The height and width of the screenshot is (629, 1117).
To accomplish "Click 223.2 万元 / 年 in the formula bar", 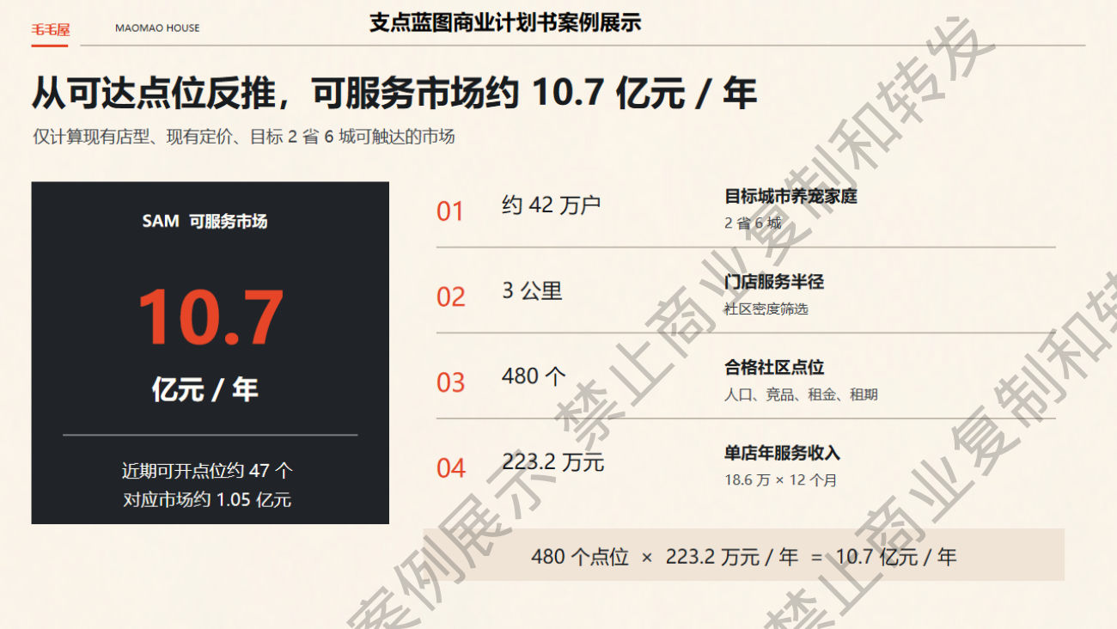I will click(x=732, y=557).
